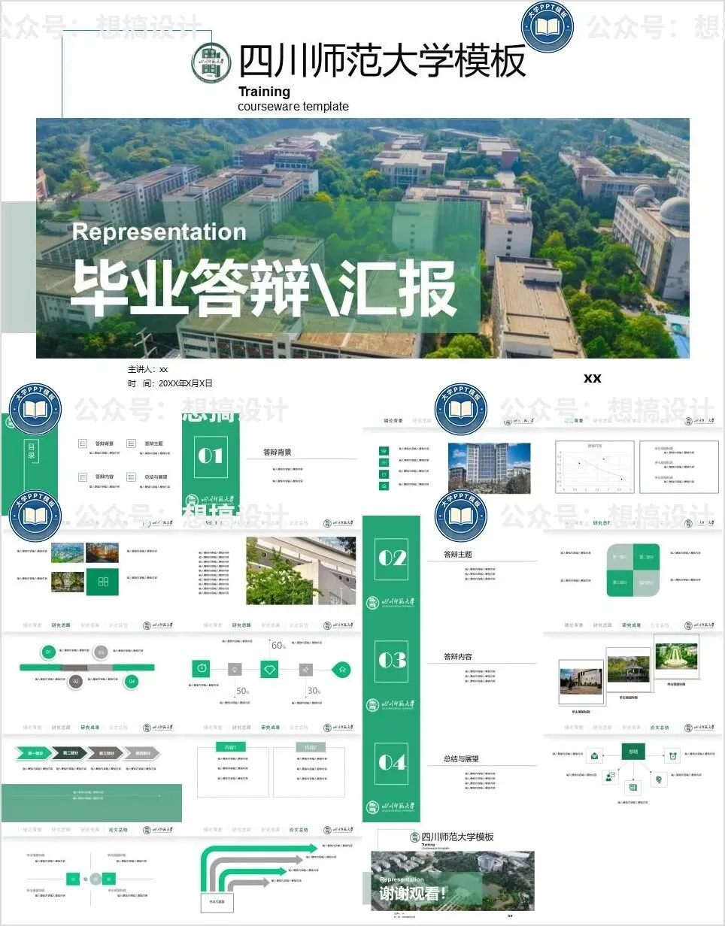Click the calendar icon under 总结

(x=633, y=787)
